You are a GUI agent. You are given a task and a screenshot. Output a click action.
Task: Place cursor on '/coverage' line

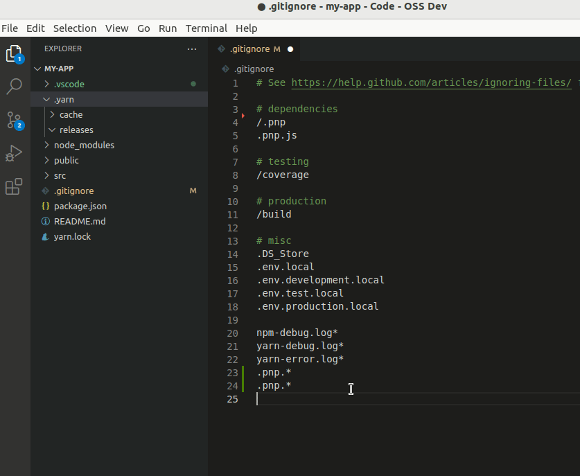(x=283, y=175)
